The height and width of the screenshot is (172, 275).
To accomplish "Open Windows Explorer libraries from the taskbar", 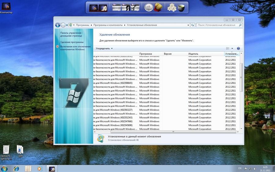I will tap(28, 169).
